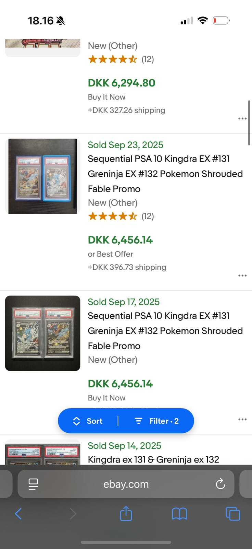Open page reader menu icon in address bar
This screenshot has width=252, height=549.
pos(33,484)
